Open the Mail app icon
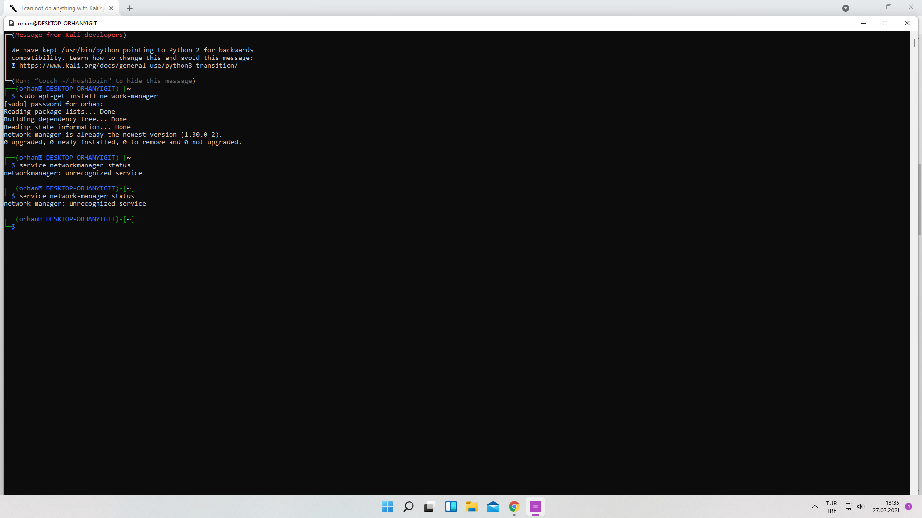922x518 pixels. coord(493,507)
